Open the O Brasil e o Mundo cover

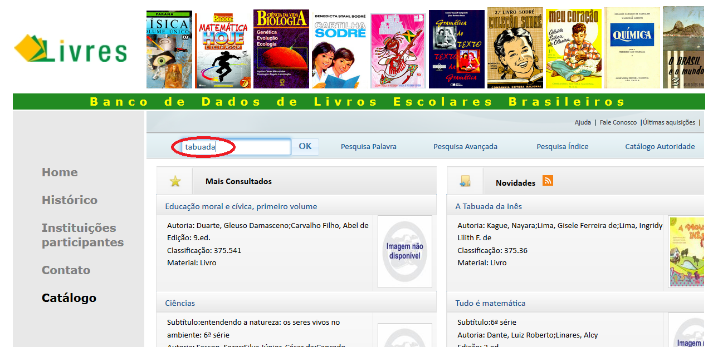[683, 47]
